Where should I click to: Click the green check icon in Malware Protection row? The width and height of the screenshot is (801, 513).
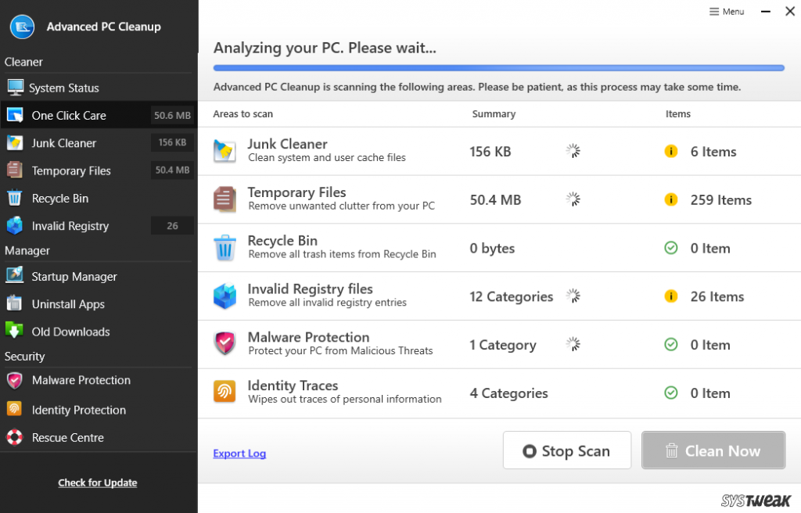(x=670, y=344)
